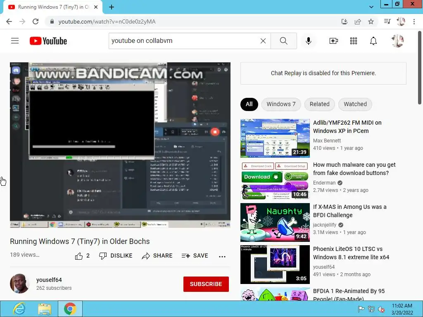The image size is (423, 317).
Task: Open YouTube notifications bell
Action: pos(373,41)
